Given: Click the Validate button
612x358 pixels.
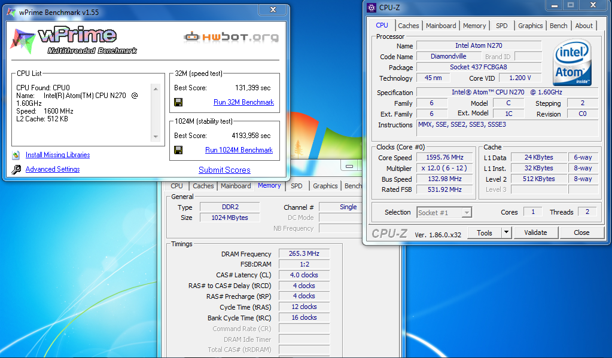Looking at the screenshot, I should pos(535,233).
